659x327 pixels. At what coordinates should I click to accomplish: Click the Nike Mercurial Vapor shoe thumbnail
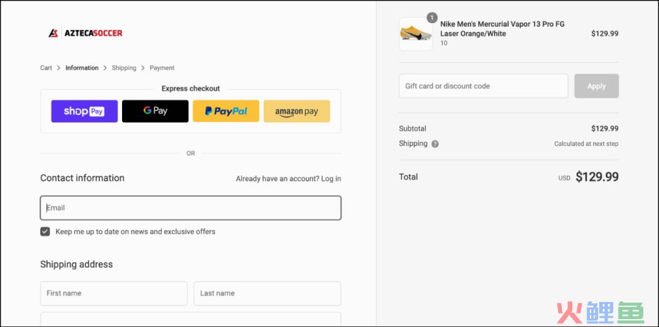416,34
